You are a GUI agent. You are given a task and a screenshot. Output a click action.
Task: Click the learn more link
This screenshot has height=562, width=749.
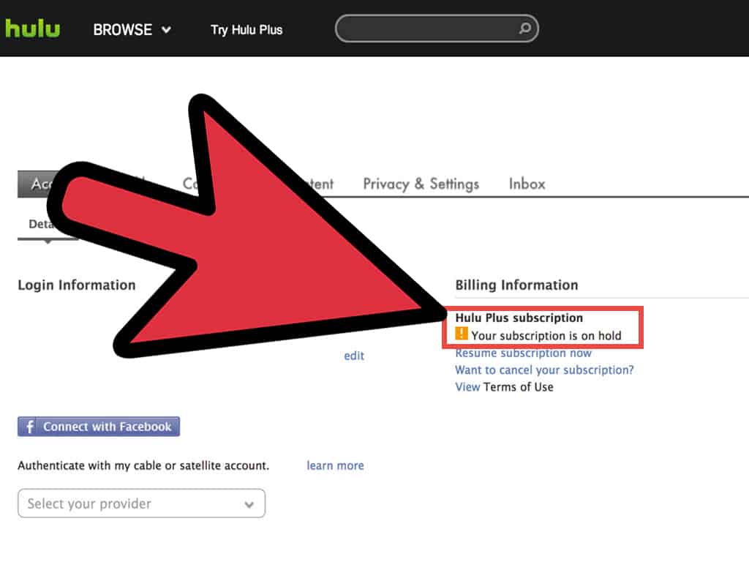click(x=335, y=465)
